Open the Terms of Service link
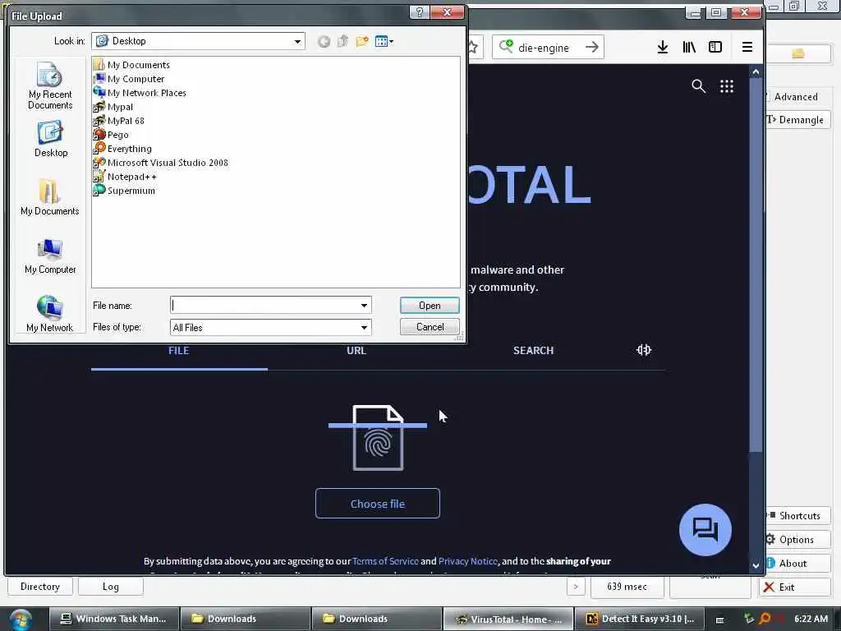 click(385, 561)
